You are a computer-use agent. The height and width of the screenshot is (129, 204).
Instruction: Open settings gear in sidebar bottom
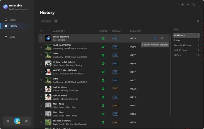pos(8,121)
